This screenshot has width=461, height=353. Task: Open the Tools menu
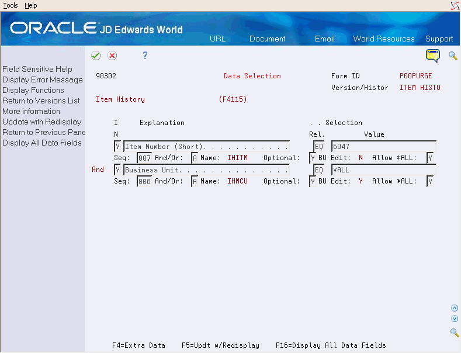tap(11, 5)
